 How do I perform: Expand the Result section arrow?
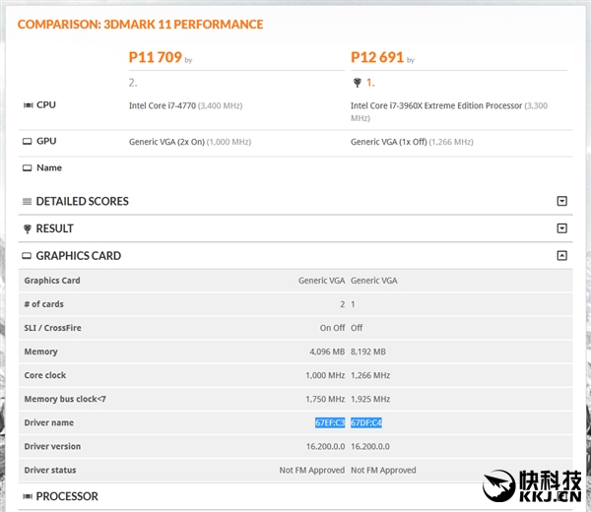point(561,228)
